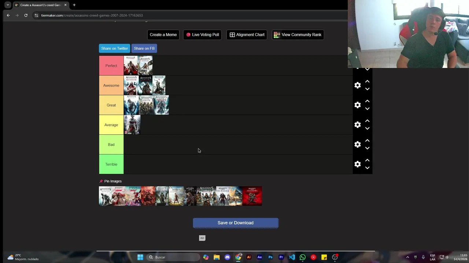469x263 pixels.
Task: Click the Create a Meme button
Action: coord(163,35)
